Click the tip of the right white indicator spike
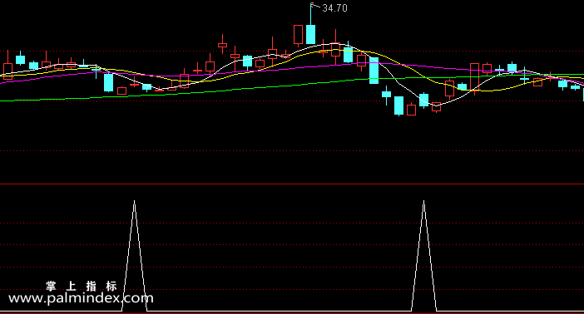This screenshot has width=584, height=314. click(423, 201)
